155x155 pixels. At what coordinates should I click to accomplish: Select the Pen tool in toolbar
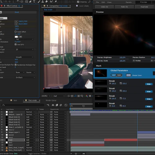(30, 2)
